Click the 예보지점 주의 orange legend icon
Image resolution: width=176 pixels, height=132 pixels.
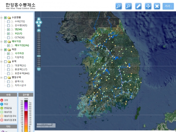(2, 116)
